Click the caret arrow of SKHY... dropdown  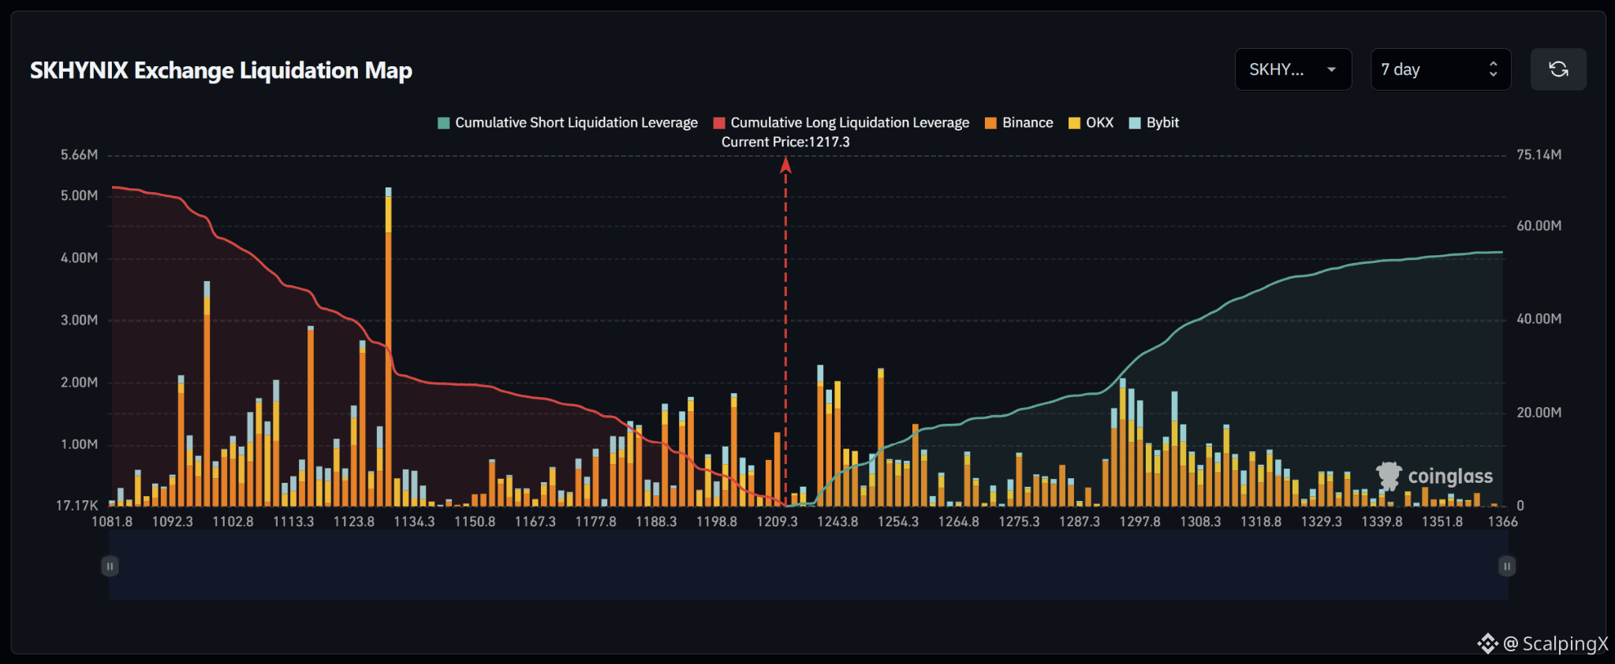tap(1332, 69)
